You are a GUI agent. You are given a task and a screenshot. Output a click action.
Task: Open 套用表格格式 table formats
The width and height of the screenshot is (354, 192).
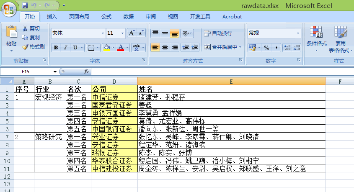click(340, 39)
